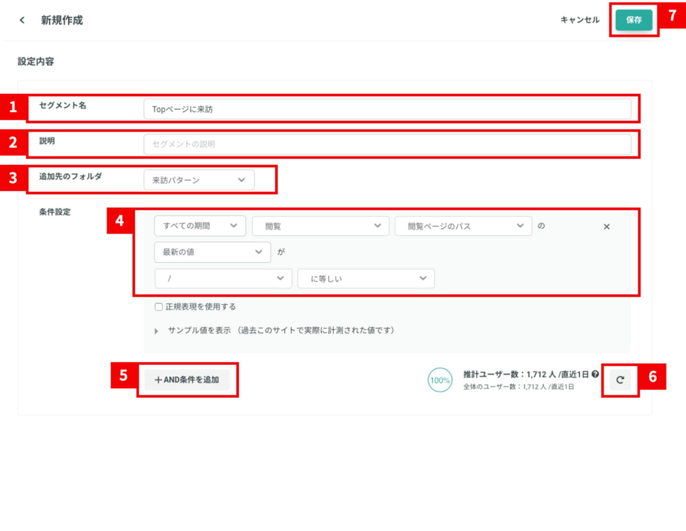Screen dimensions: 686x531
Task: Enable 正規表現を使用する checkbox
Action: [158, 307]
